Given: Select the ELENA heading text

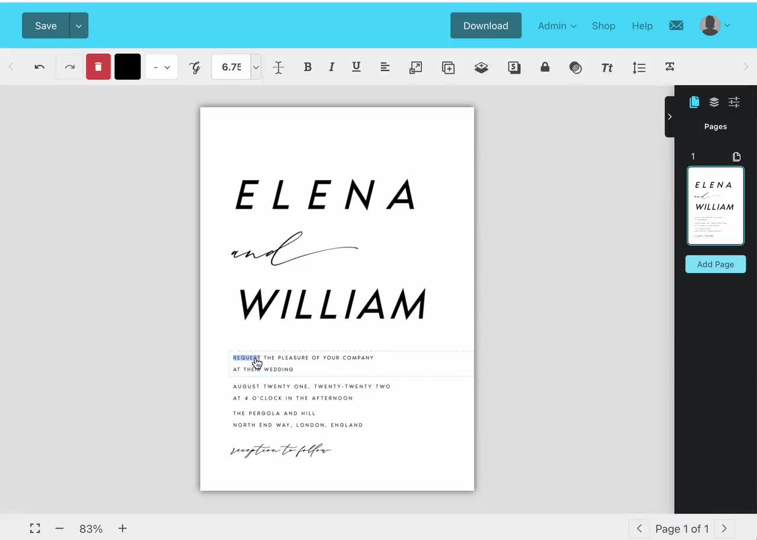Looking at the screenshot, I should (x=326, y=195).
